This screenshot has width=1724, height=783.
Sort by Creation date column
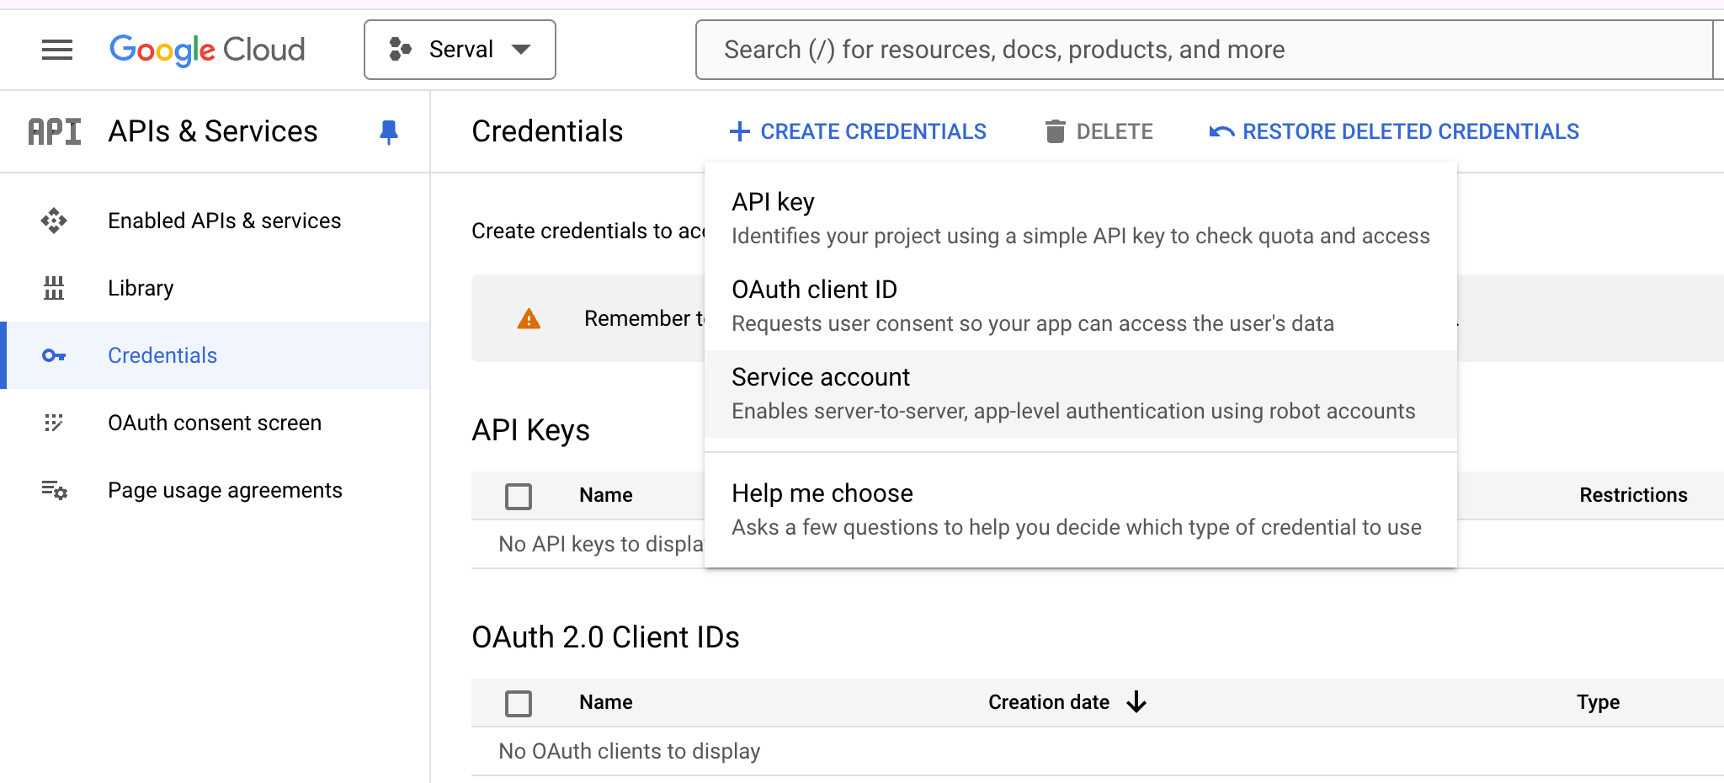click(1049, 702)
